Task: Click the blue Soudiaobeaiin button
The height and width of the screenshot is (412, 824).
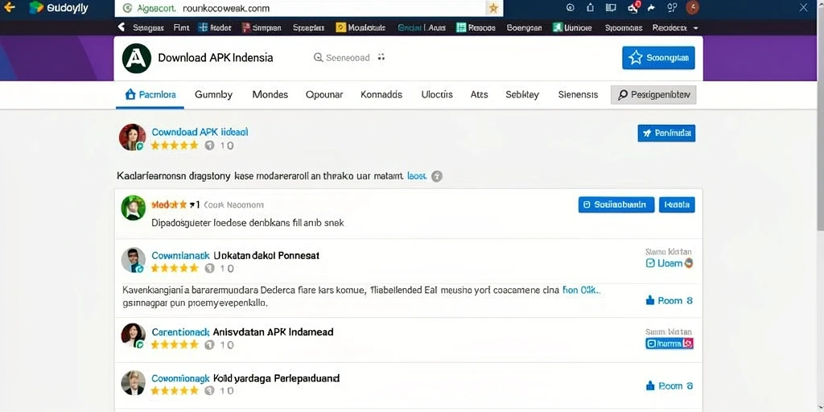Action: point(616,205)
